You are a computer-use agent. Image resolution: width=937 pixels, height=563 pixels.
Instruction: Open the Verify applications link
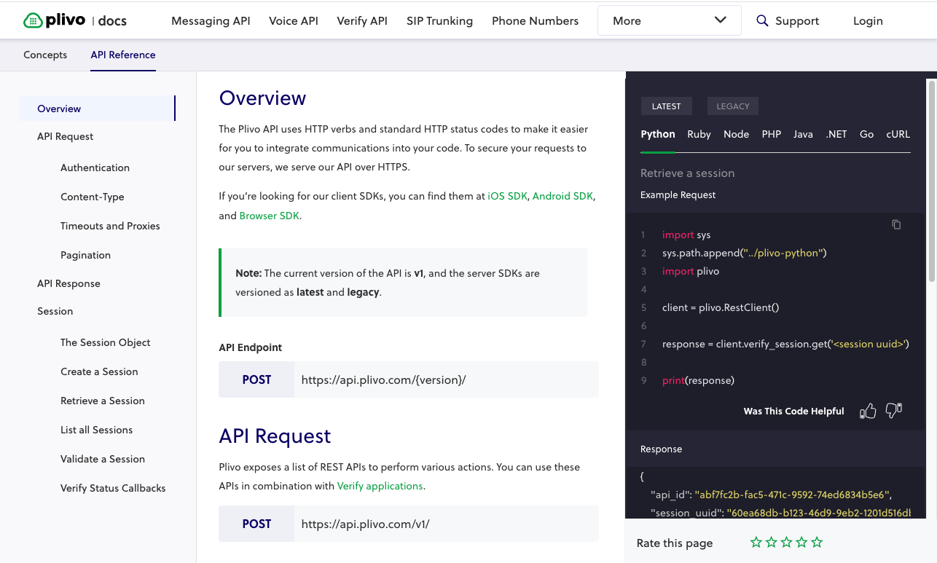coord(380,486)
